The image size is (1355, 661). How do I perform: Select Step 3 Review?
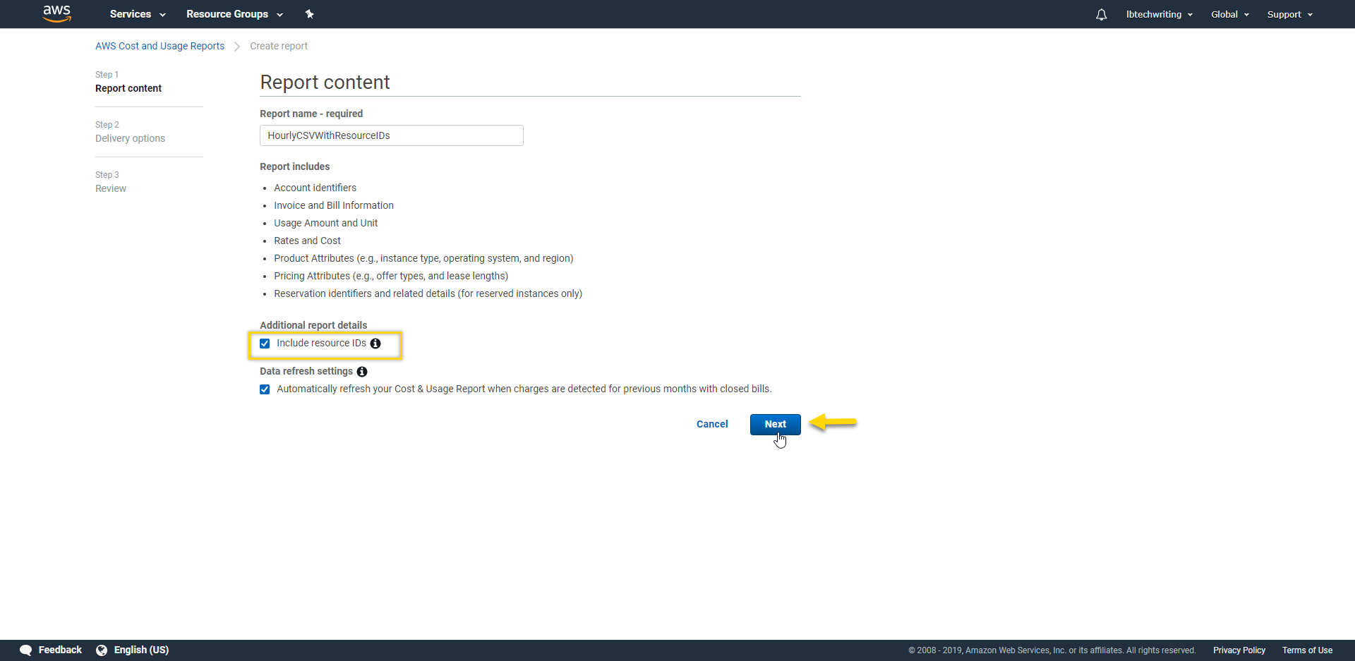[111, 182]
